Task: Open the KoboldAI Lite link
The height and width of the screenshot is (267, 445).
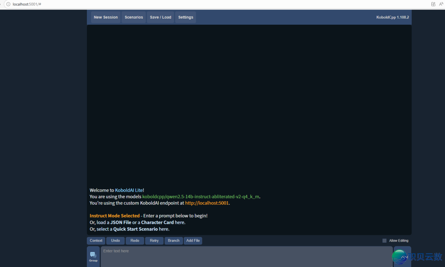Action: tap(129, 190)
